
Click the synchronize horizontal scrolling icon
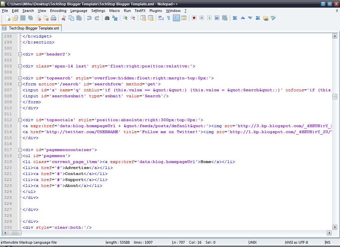pos(151,18)
